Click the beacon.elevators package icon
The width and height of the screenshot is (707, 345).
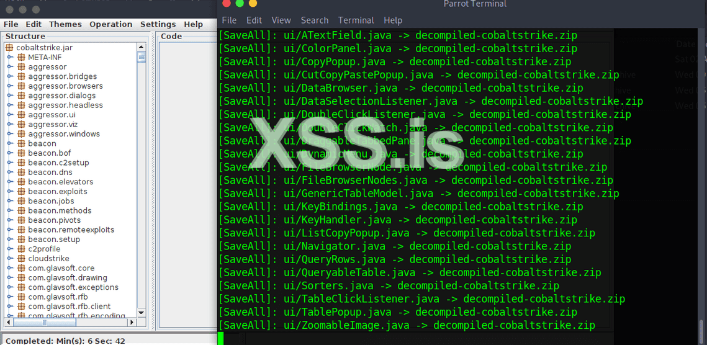[20, 182]
